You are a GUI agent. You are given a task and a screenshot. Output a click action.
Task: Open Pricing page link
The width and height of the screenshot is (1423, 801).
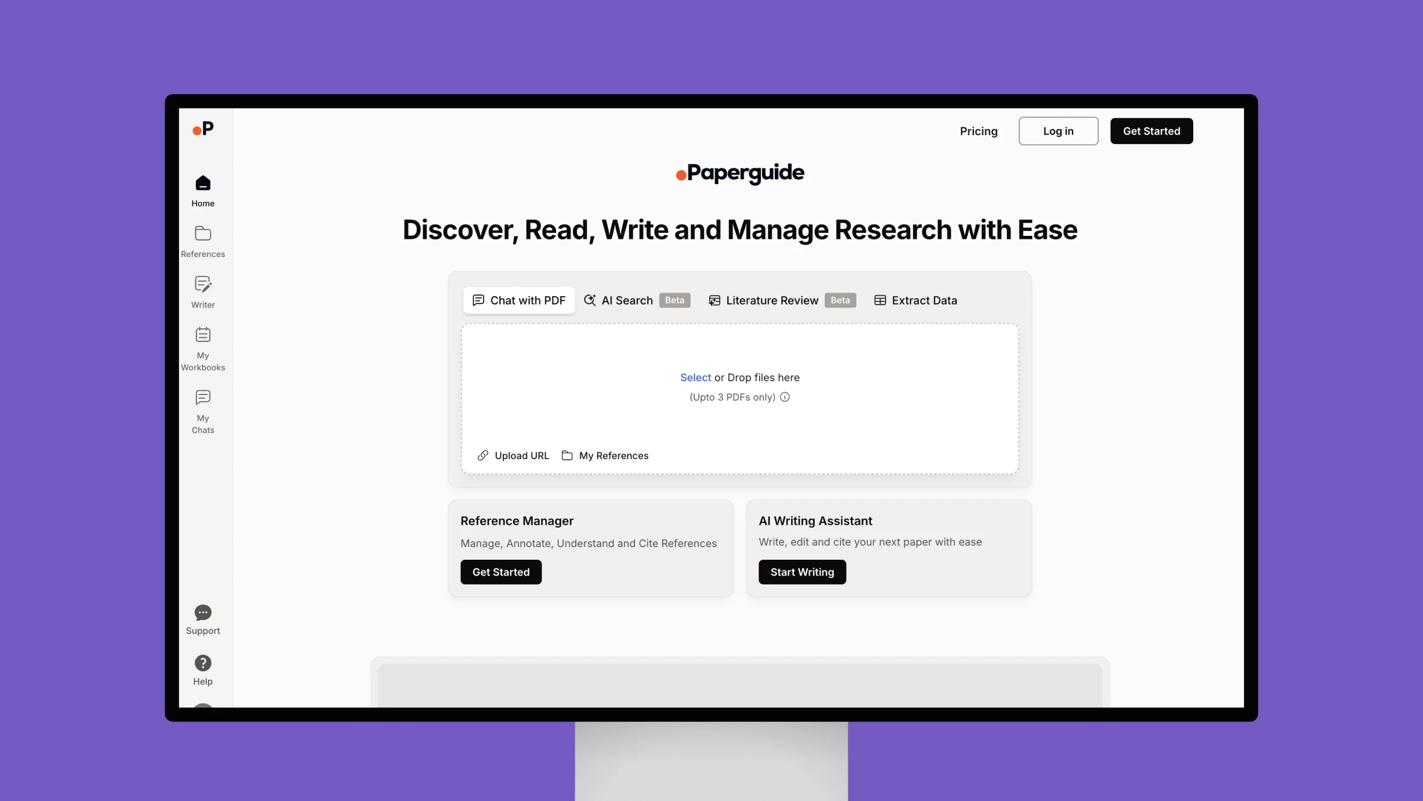[x=978, y=130]
